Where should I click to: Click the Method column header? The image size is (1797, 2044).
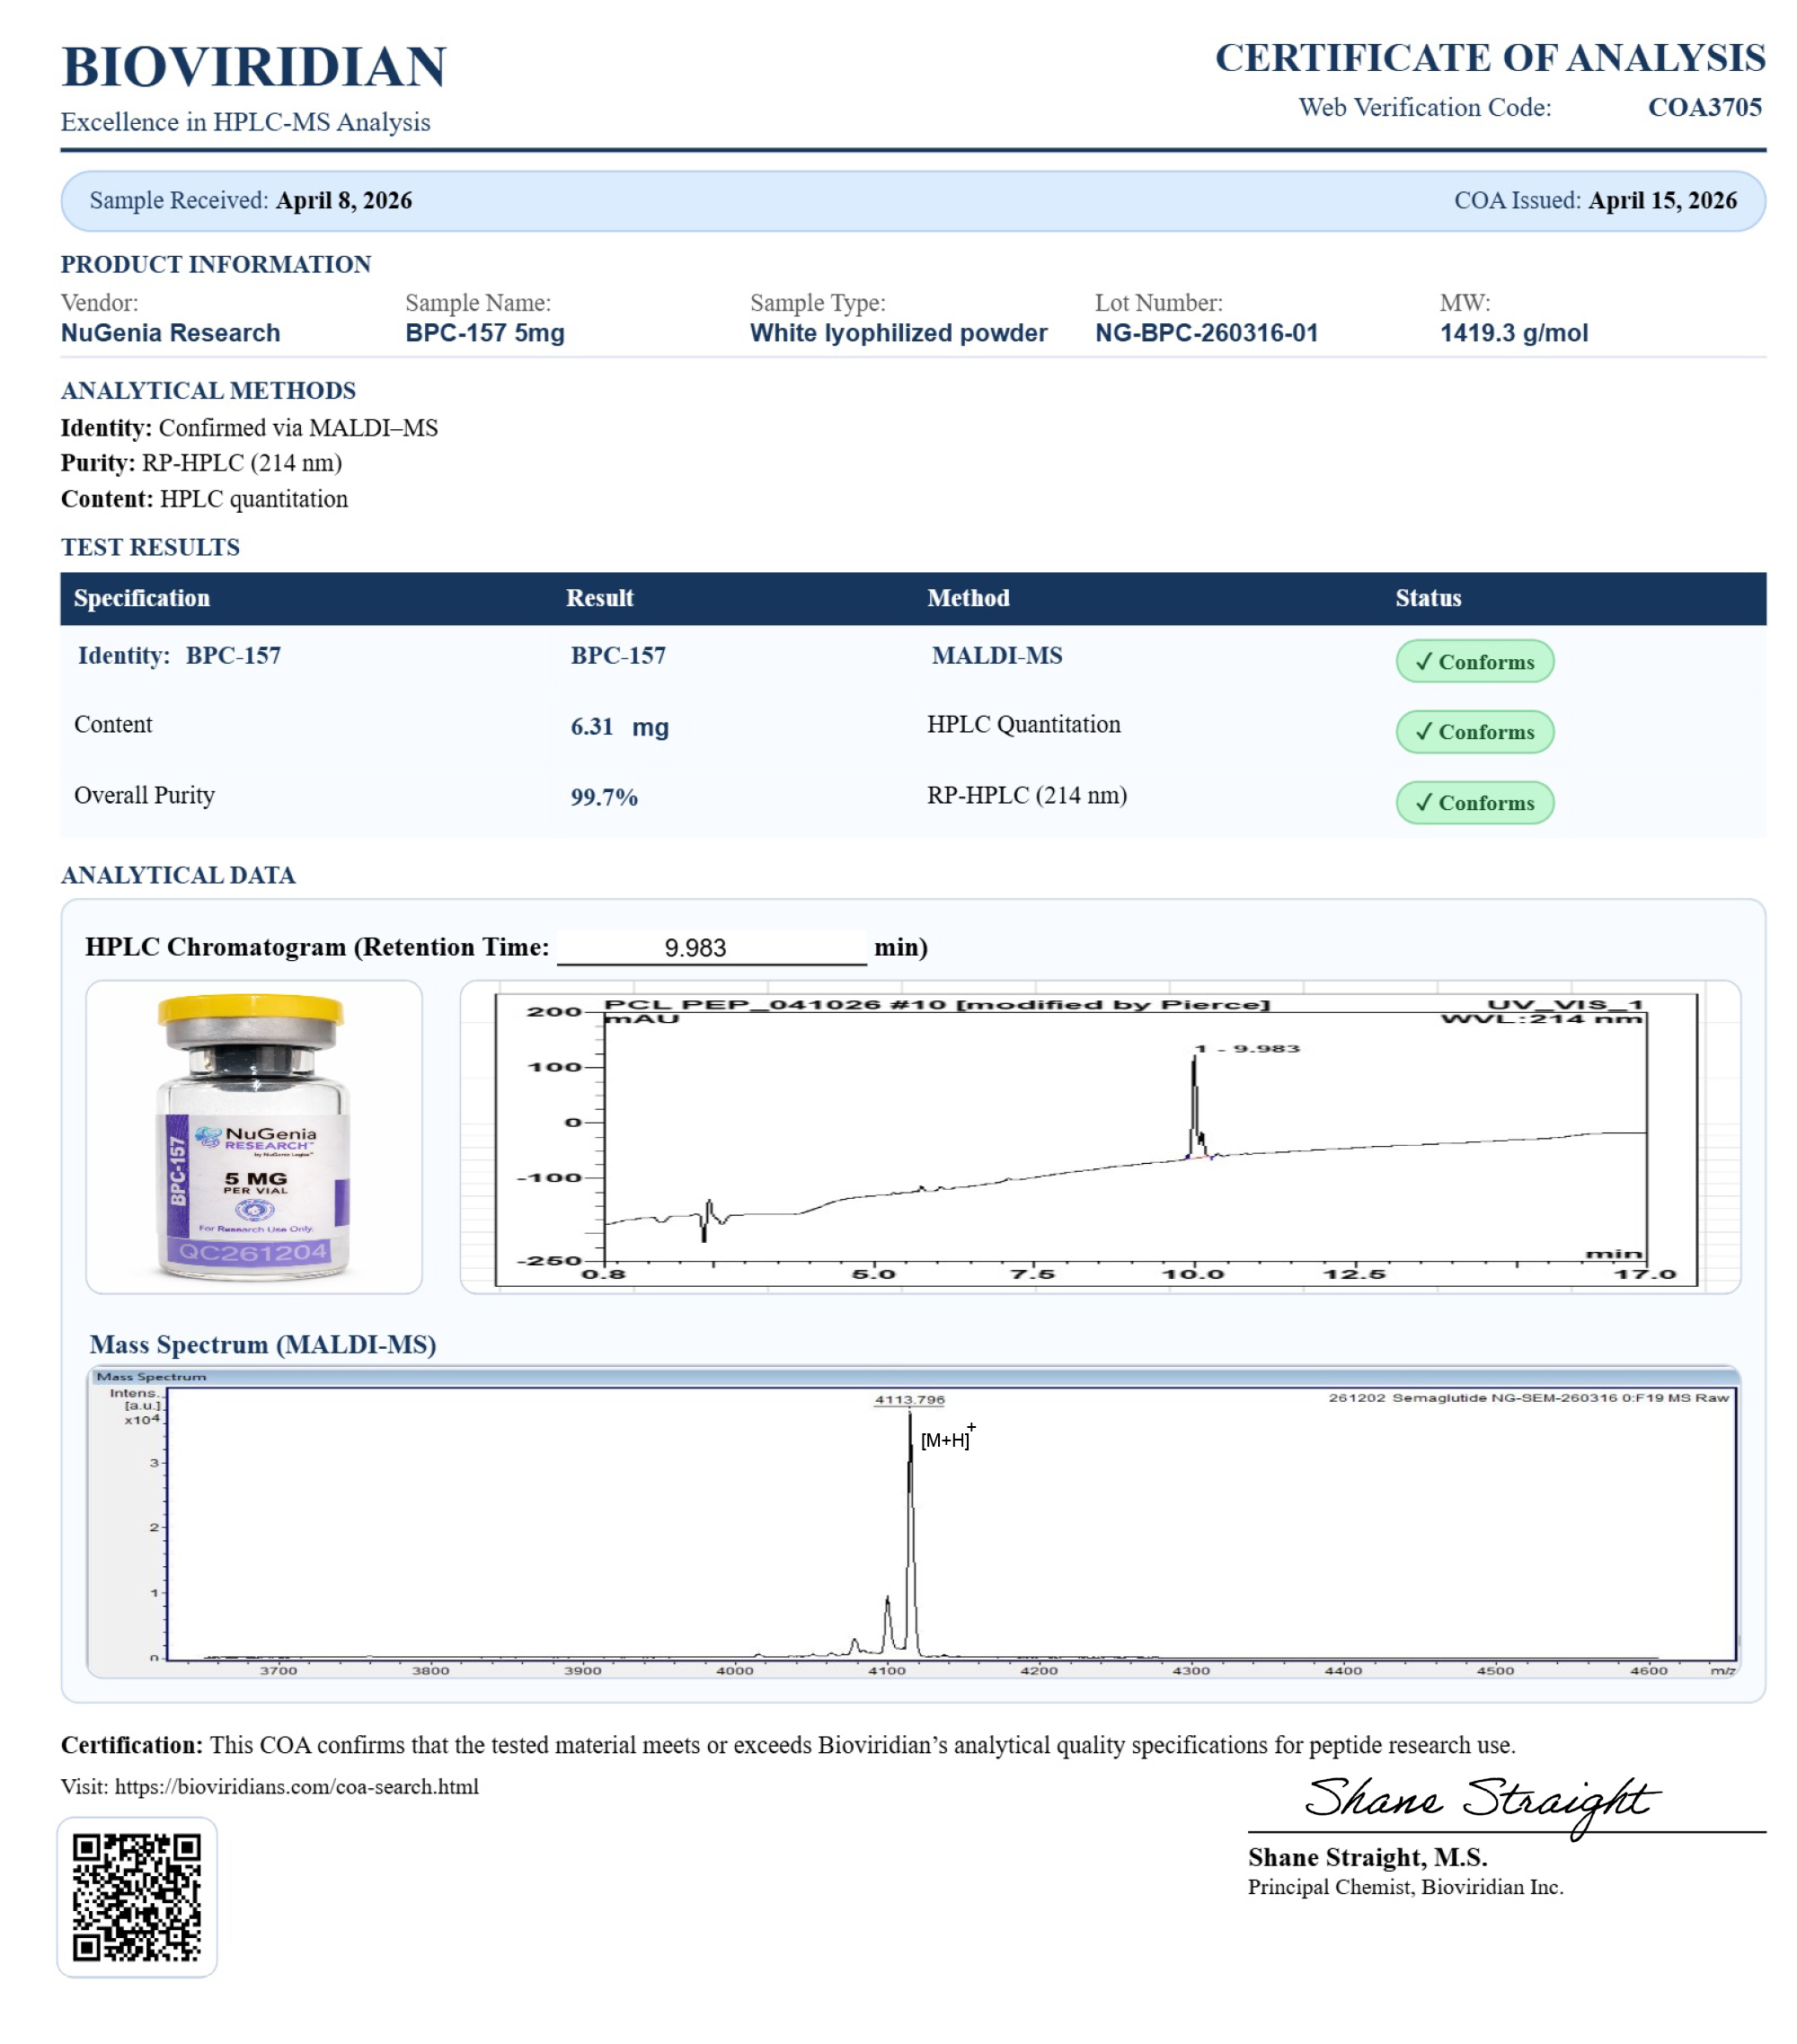(x=968, y=598)
